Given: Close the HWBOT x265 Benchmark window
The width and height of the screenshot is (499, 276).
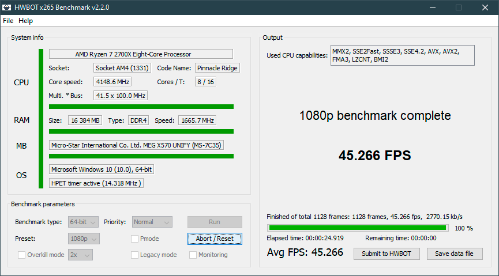Looking at the screenshot, I should tap(485, 7).
